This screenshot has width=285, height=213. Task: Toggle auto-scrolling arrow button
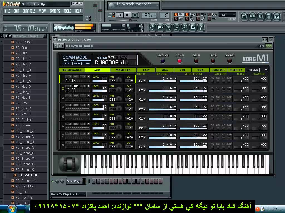click(x=212, y=19)
